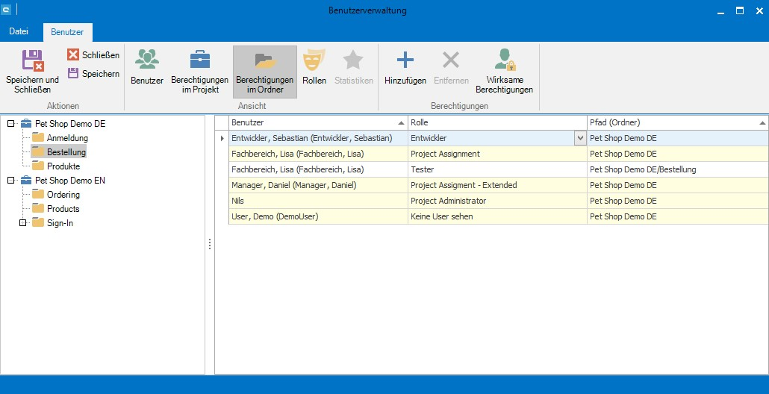Collapse the Pet Shop Demo EN node

(10, 181)
